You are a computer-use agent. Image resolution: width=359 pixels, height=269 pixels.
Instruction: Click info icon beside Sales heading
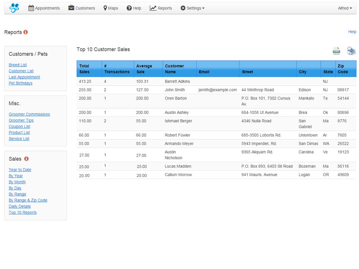26,159
